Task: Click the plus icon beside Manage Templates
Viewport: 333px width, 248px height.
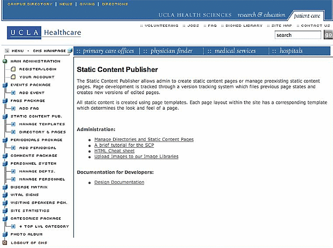Action: click(13, 124)
